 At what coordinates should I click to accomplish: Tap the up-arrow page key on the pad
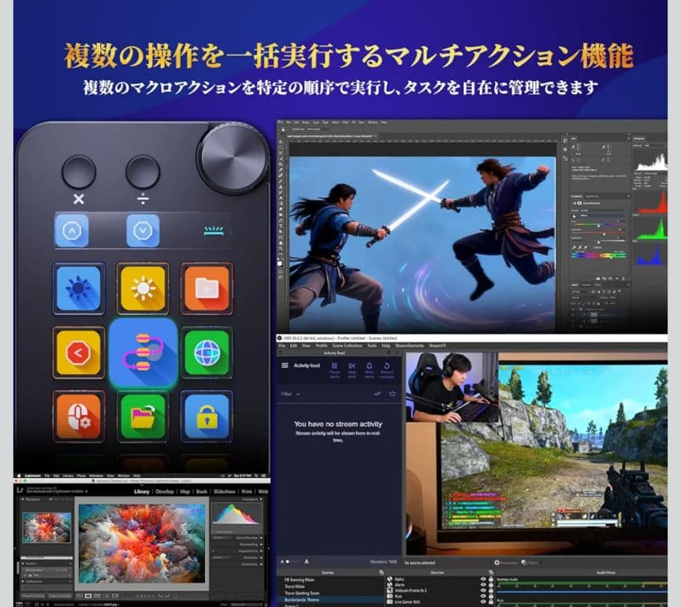[x=72, y=231]
